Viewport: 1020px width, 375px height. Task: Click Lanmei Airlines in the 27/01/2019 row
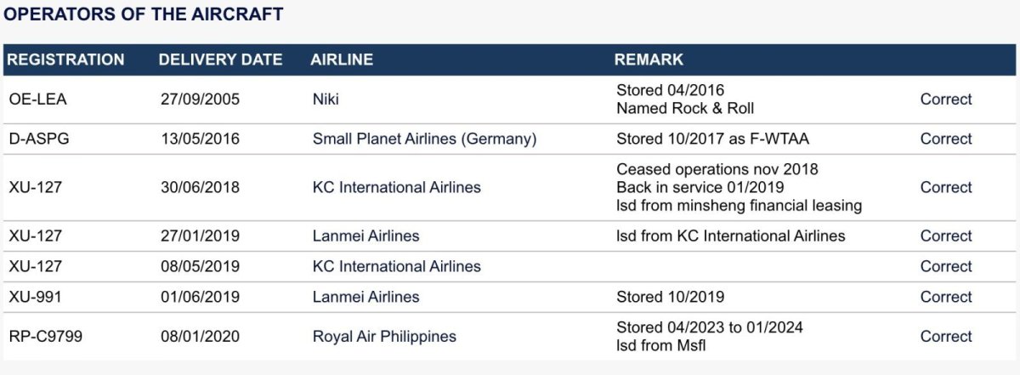pyautogui.click(x=365, y=236)
